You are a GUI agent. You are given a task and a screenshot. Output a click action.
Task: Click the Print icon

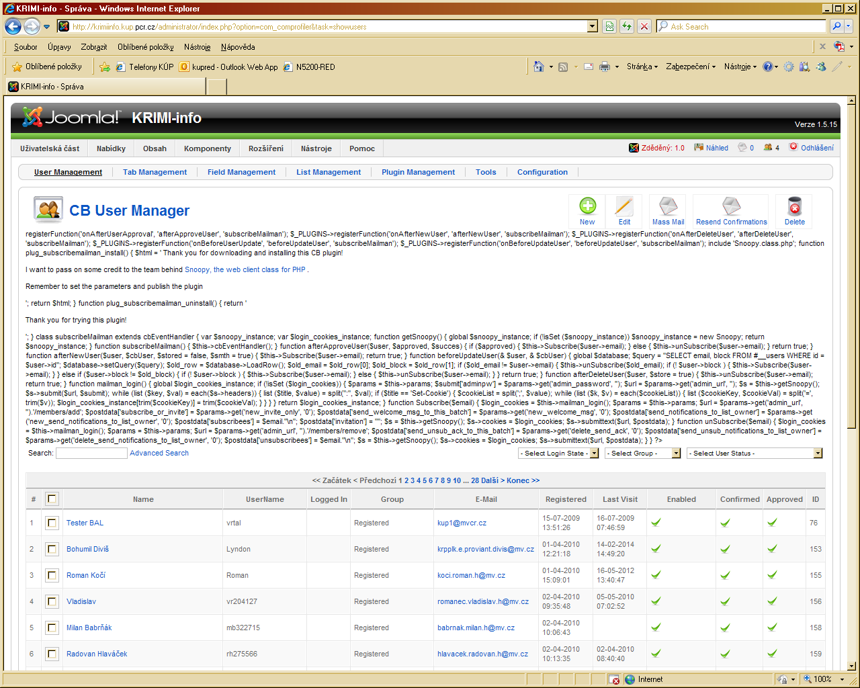coord(605,67)
